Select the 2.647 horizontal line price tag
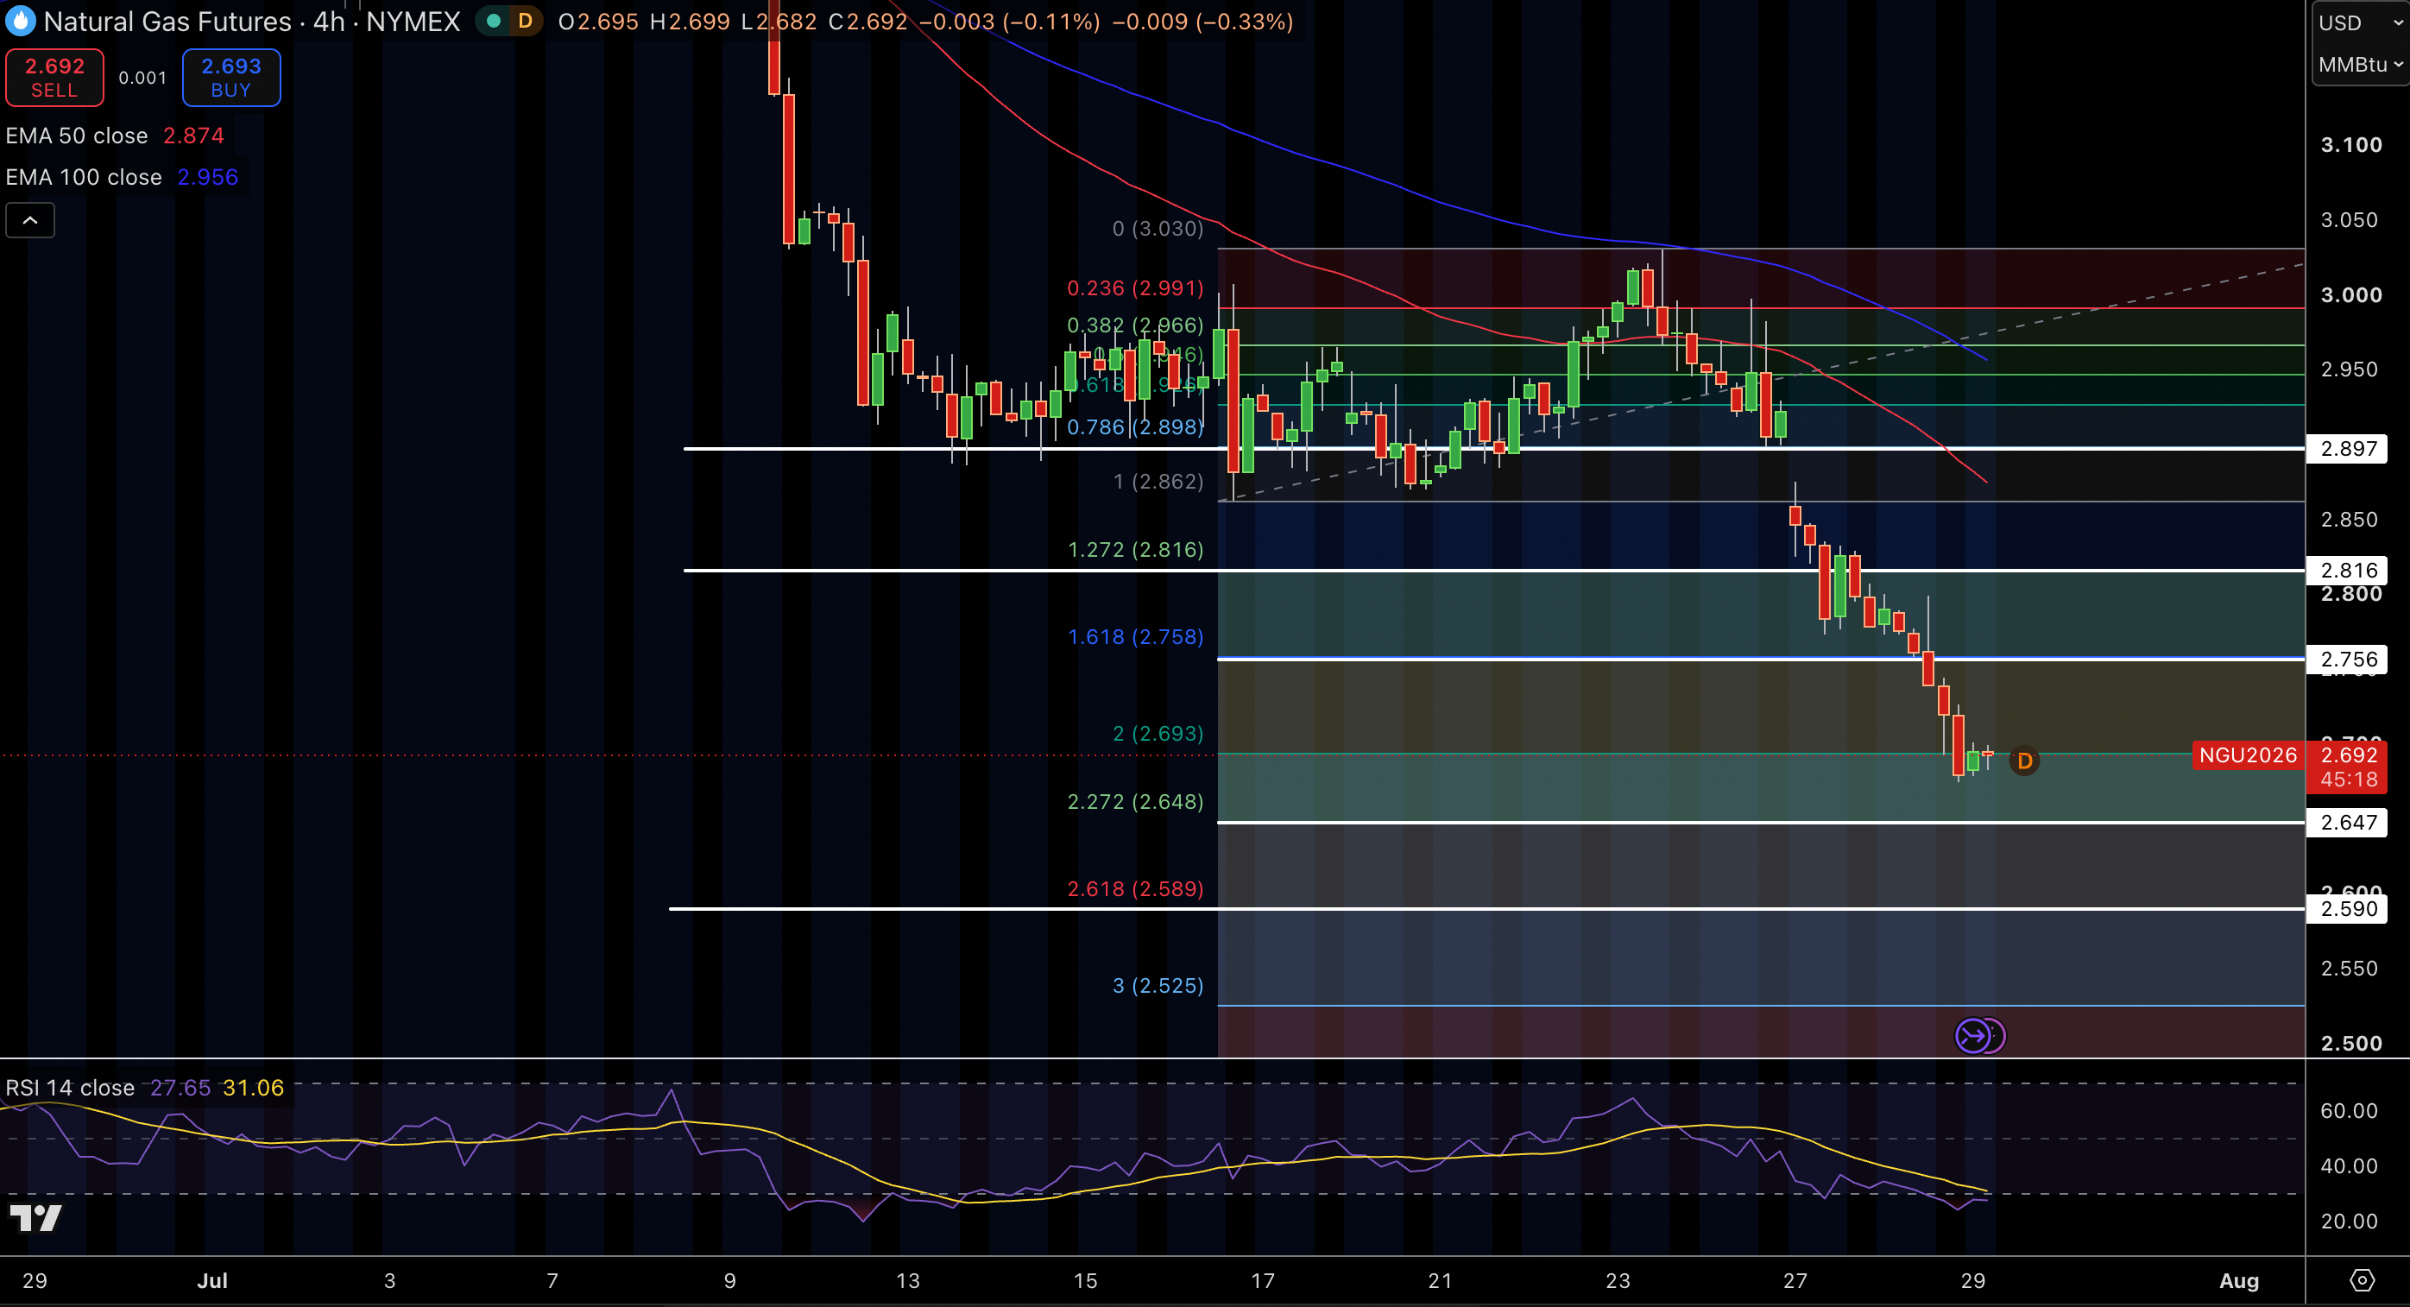Image resolution: width=2410 pixels, height=1307 pixels. (2348, 823)
